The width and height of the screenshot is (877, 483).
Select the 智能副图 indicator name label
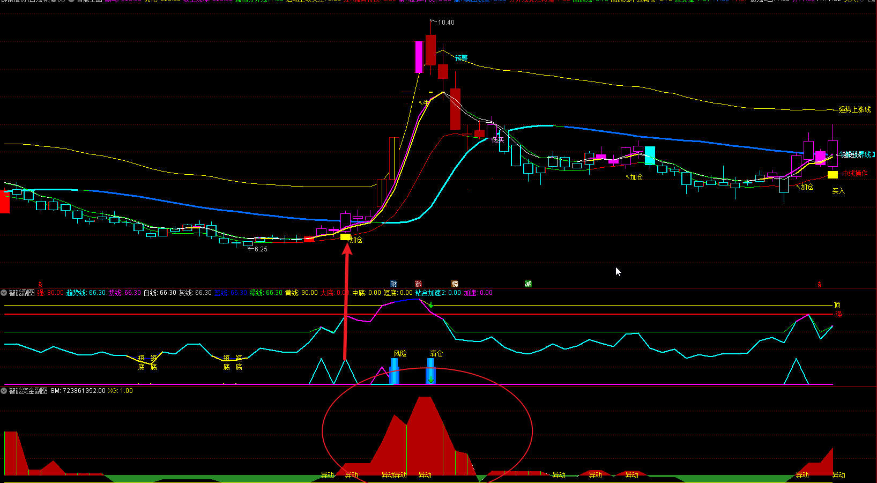[x=21, y=293]
